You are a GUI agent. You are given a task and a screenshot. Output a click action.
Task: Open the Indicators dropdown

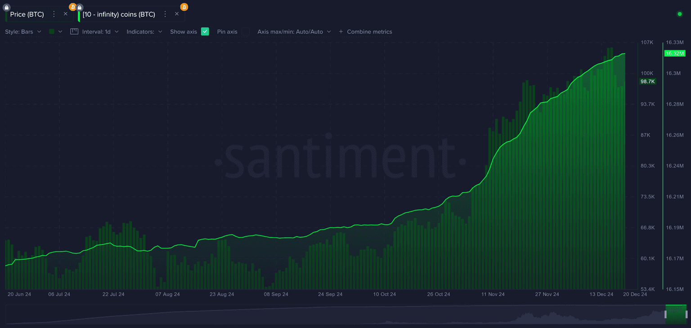(x=144, y=32)
